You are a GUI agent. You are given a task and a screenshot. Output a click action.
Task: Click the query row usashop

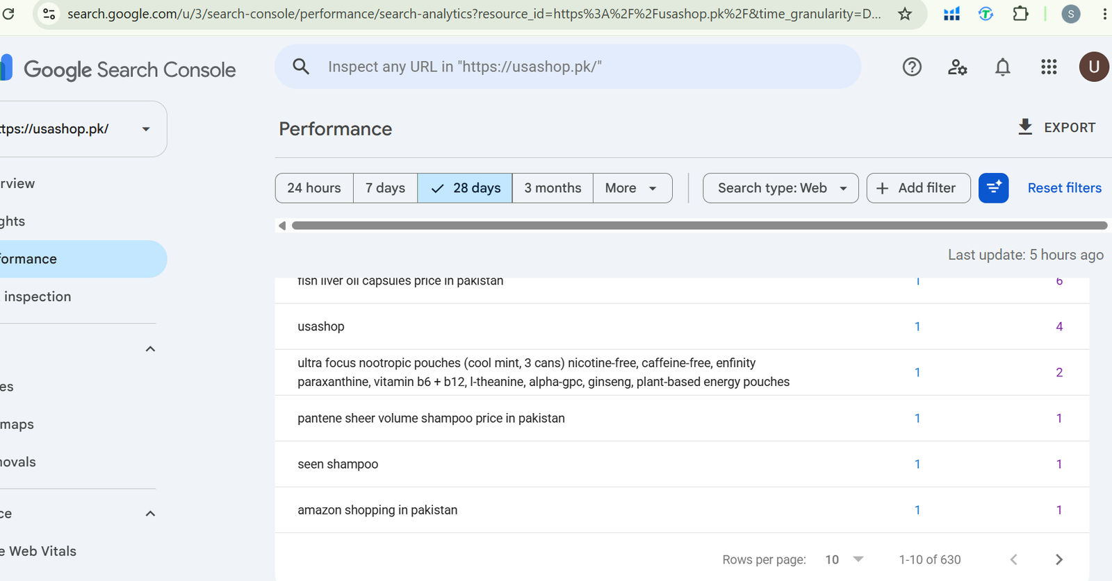point(682,326)
